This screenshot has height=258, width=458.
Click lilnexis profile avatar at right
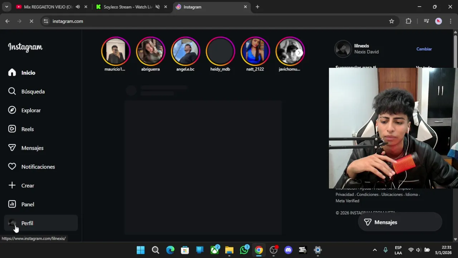click(x=343, y=49)
